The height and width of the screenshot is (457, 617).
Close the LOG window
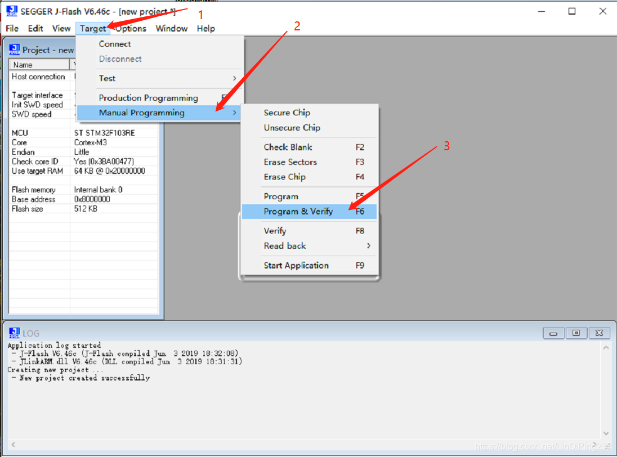600,333
